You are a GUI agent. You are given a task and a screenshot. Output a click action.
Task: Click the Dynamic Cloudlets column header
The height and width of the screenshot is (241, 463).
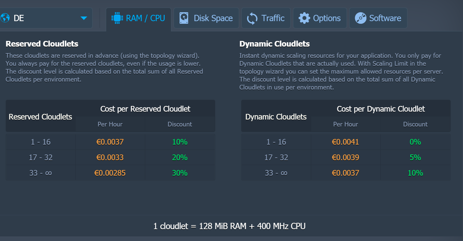[x=276, y=117]
